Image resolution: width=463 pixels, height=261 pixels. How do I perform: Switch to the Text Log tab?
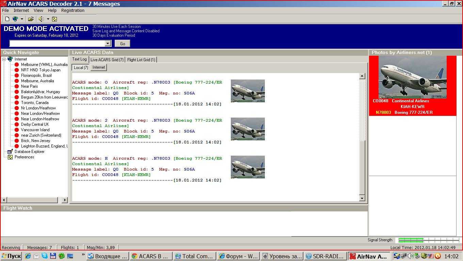79,59
